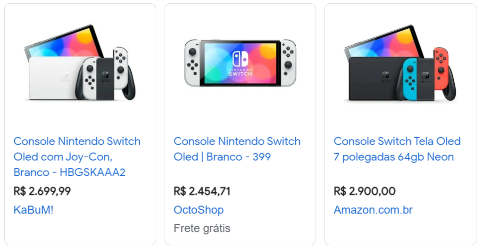This screenshot has height=249, width=483.
Task: Click the handheld Switch image above OctoShop
Action: pyautogui.click(x=240, y=63)
